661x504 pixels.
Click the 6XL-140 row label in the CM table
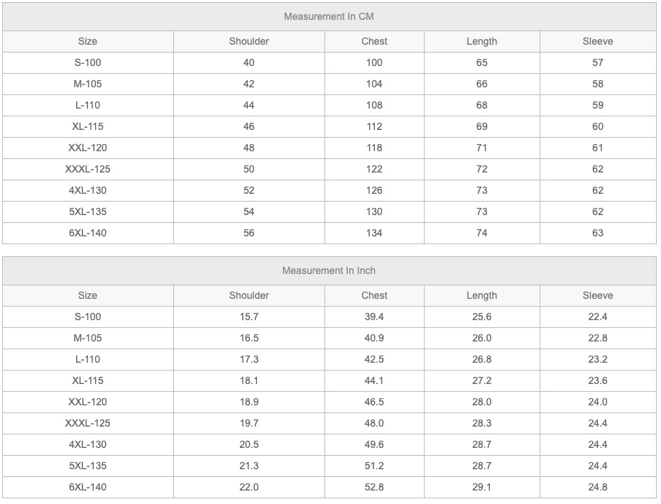point(88,233)
